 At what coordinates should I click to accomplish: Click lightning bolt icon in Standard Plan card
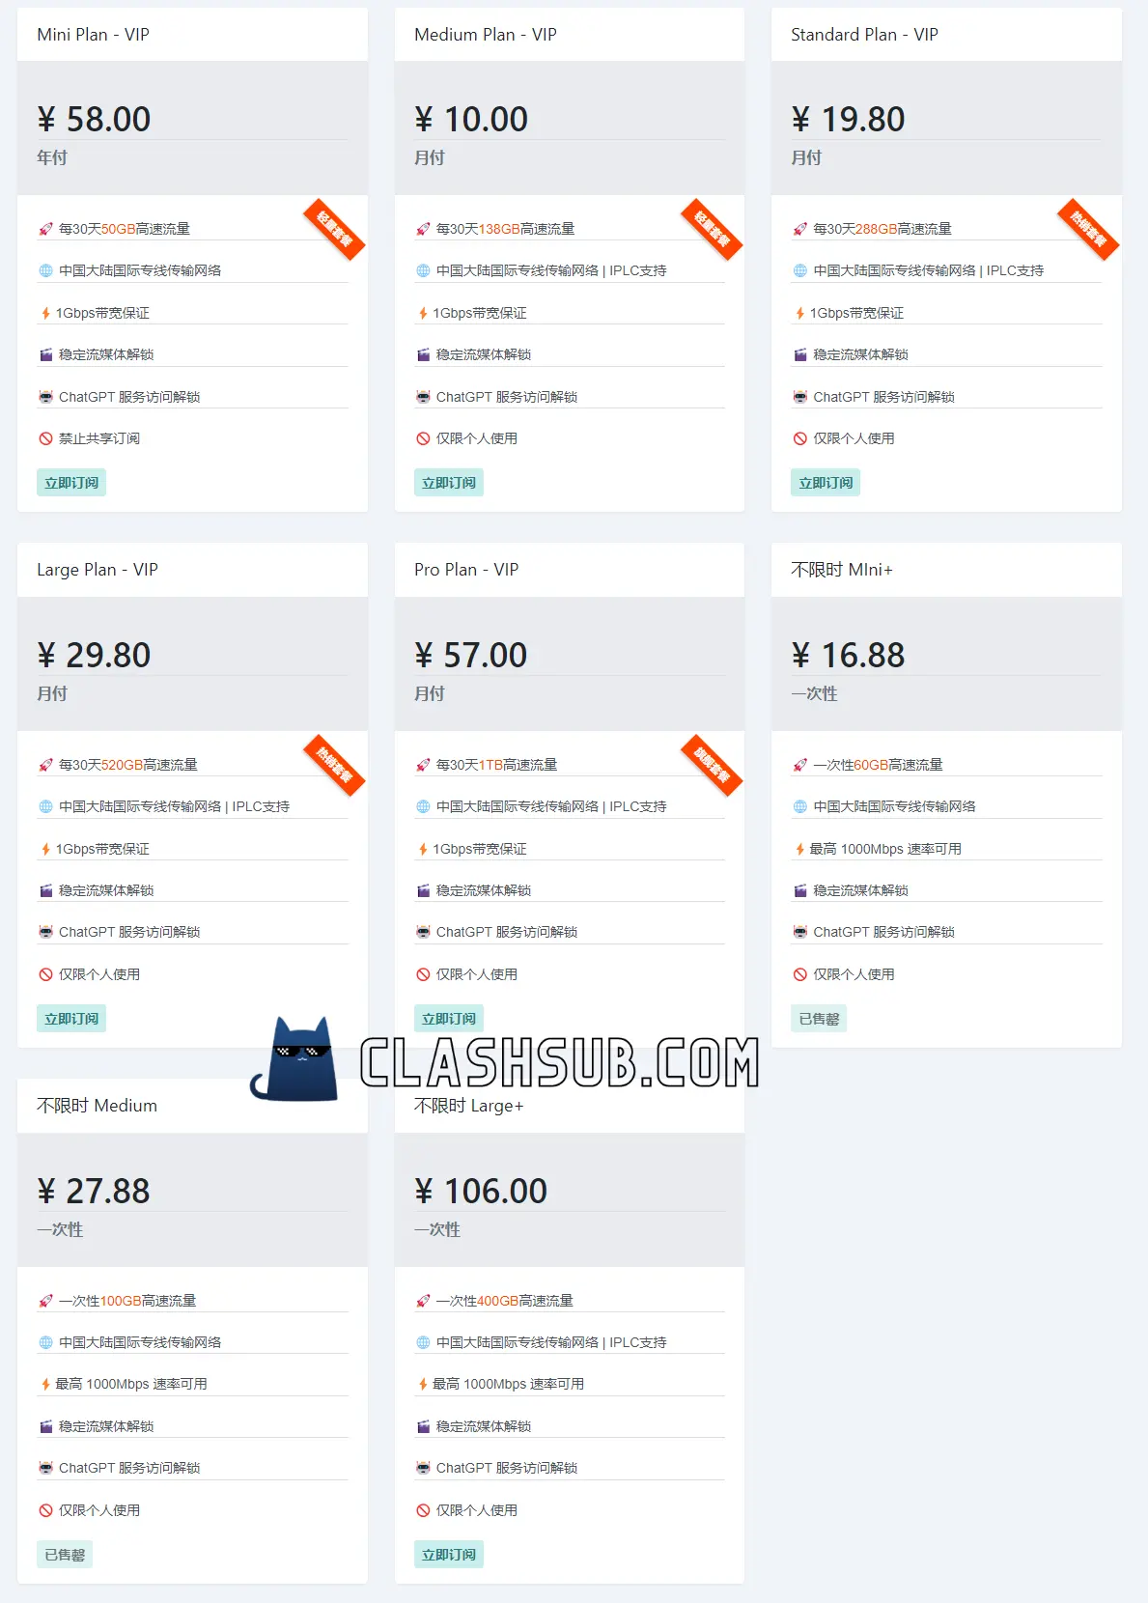(799, 313)
